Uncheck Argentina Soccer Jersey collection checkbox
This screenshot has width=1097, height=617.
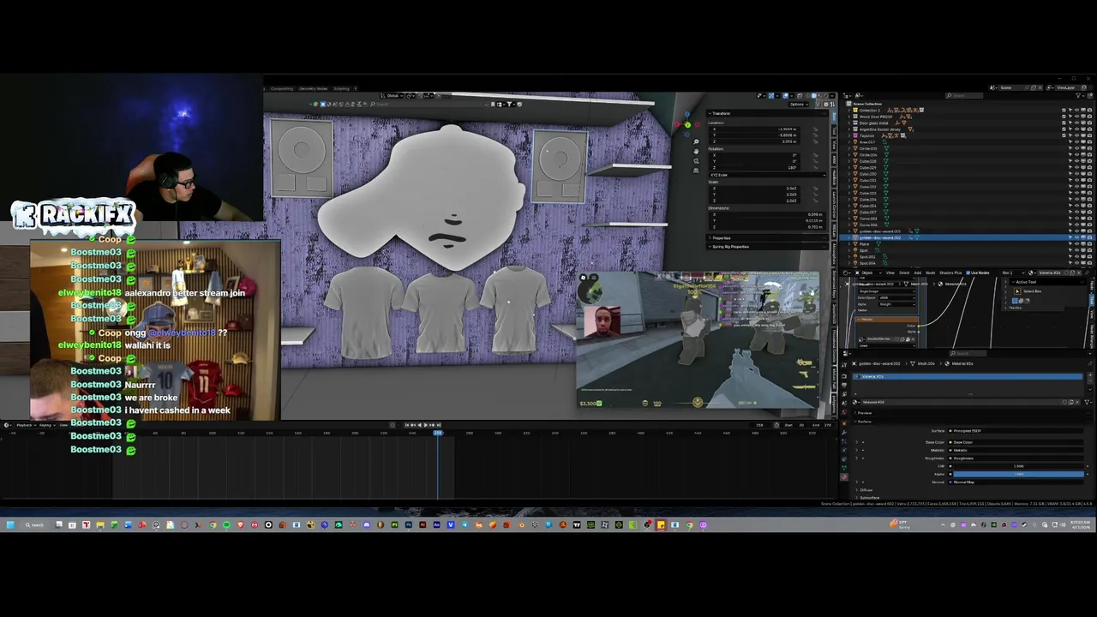[1064, 129]
